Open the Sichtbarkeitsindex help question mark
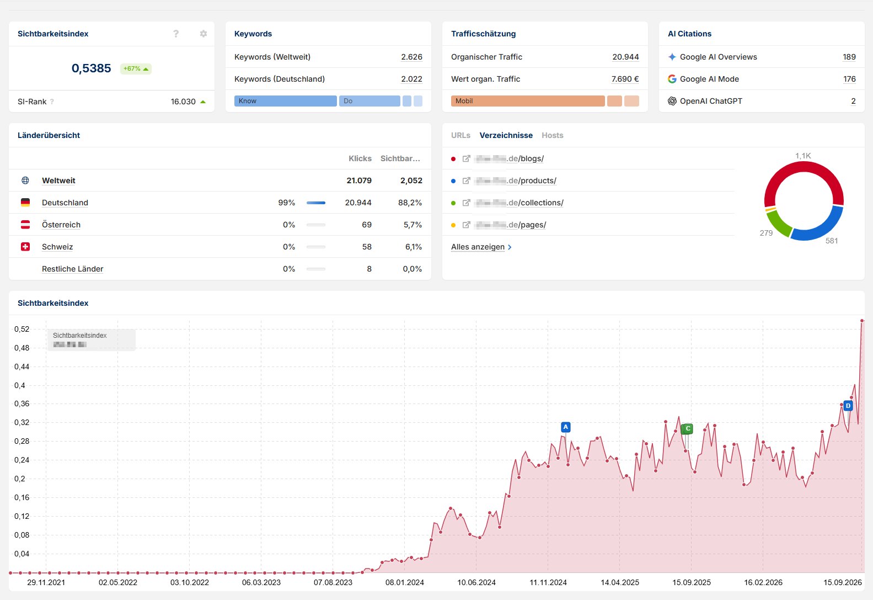The width and height of the screenshot is (873, 600). pyautogui.click(x=176, y=34)
